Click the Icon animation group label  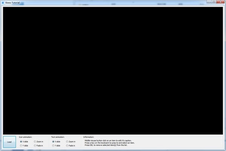click(x=26, y=137)
